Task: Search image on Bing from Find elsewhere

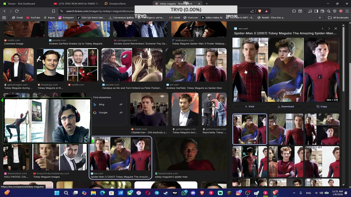Action: point(108,104)
